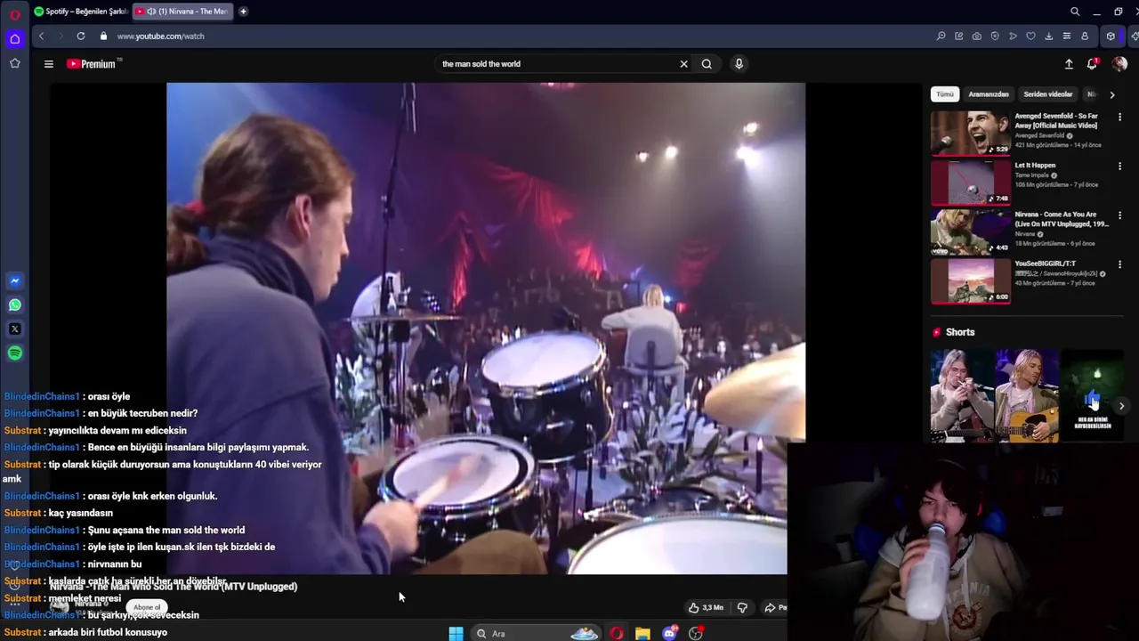The height and width of the screenshot is (641, 1139).
Task: Click the taskbar Ara search box
Action: [537, 633]
